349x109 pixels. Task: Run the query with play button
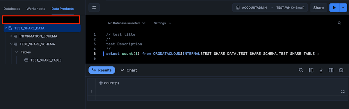point(334,8)
